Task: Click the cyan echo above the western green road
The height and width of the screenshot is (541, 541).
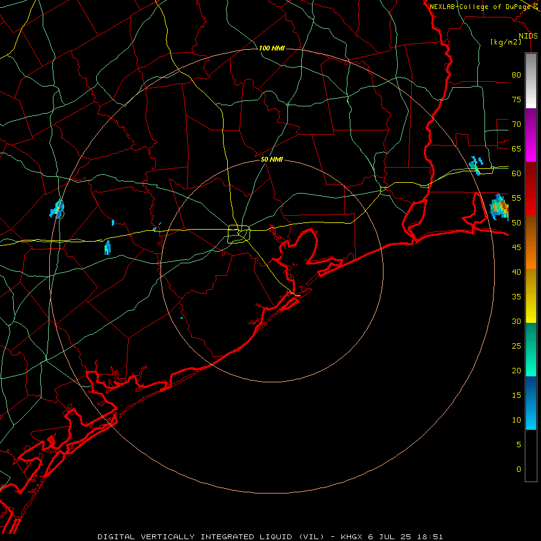Action: pos(108,248)
